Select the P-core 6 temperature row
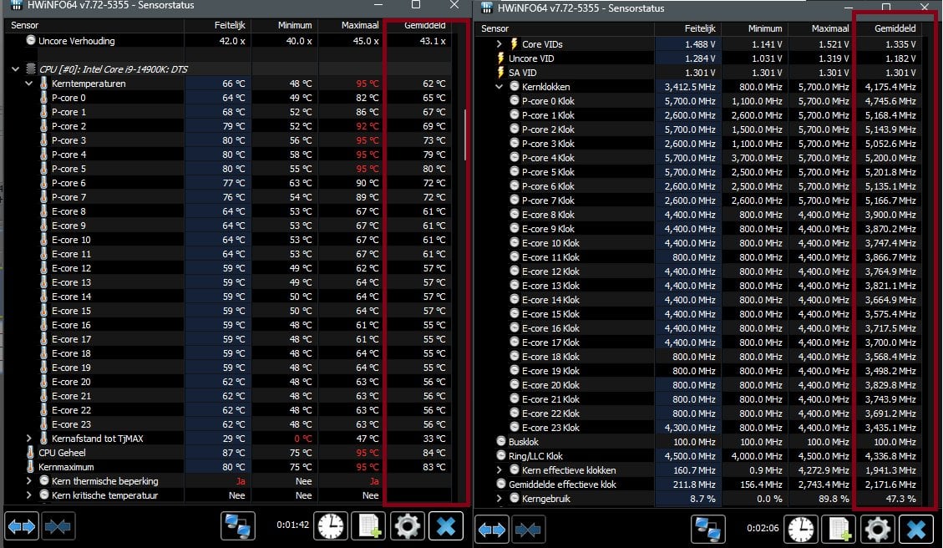The width and height of the screenshot is (943, 548). click(x=228, y=183)
